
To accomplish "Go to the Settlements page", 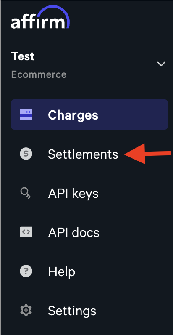I will click(83, 154).
